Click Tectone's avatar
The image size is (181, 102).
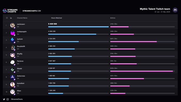click(x=12, y=62)
